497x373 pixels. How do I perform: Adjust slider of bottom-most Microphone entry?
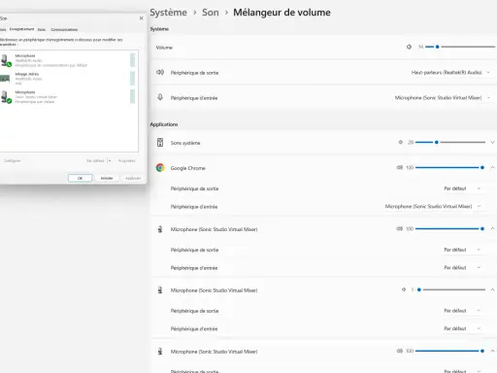[450, 351]
